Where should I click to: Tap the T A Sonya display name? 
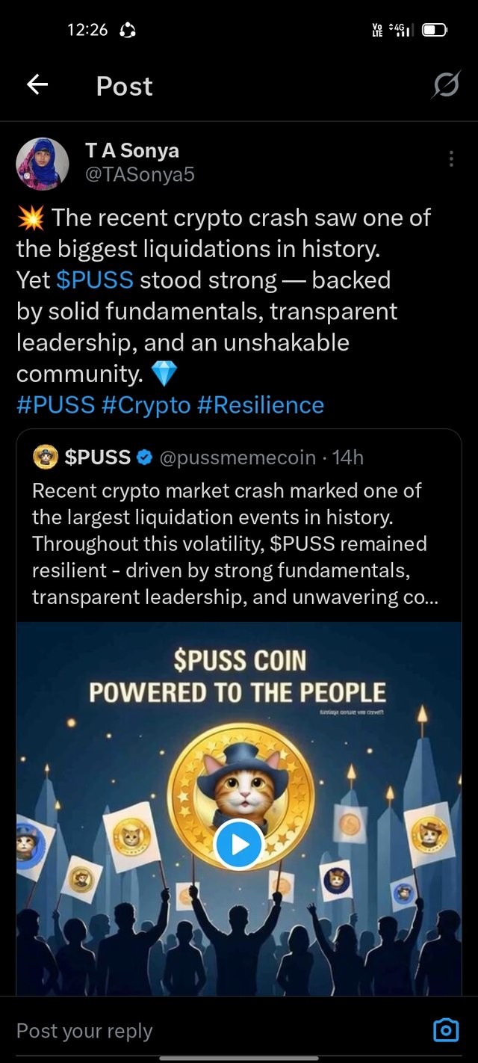[x=132, y=150]
